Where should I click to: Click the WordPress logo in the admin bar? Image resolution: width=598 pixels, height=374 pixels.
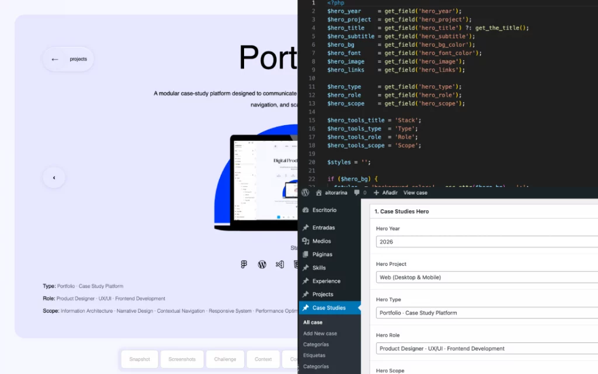305,193
